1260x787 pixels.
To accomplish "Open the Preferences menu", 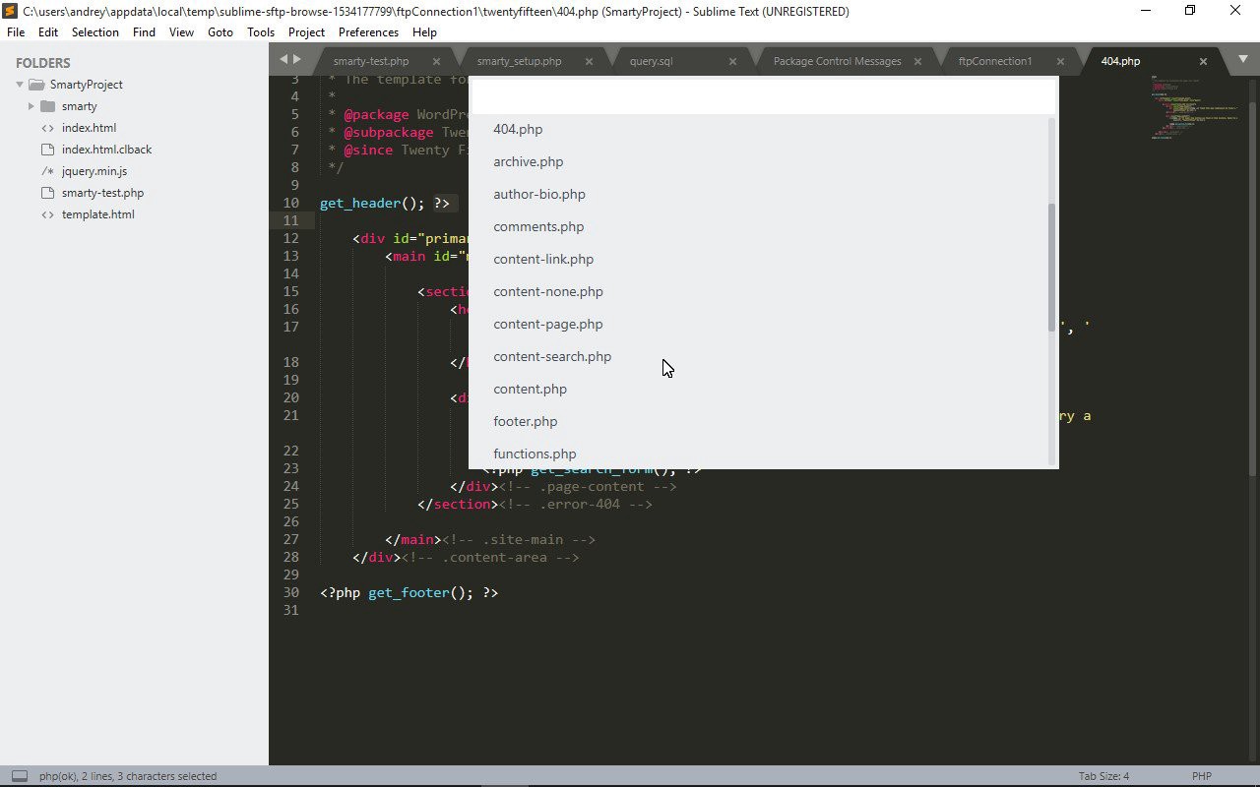I will 368,32.
